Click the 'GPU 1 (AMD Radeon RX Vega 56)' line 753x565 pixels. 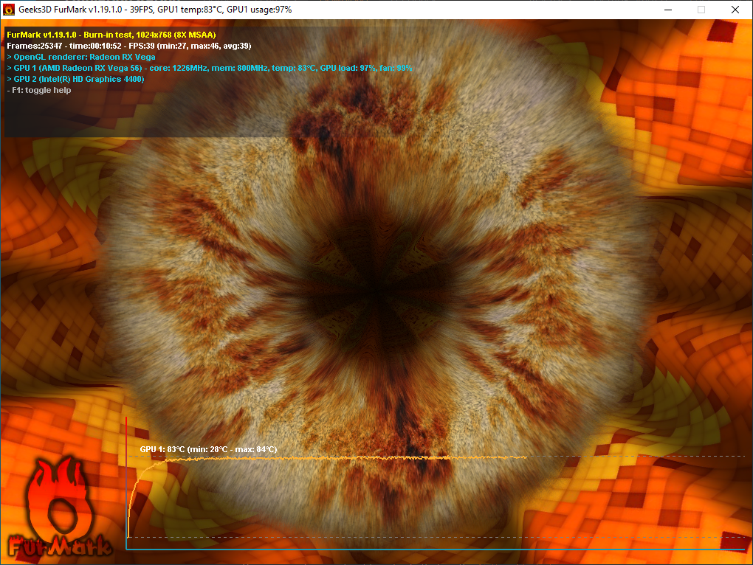210,68
